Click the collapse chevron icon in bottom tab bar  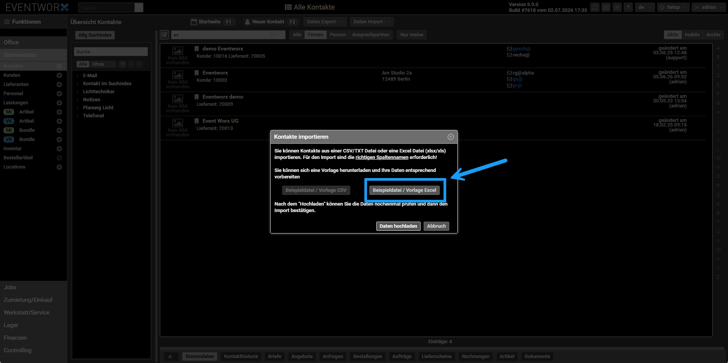click(170, 357)
